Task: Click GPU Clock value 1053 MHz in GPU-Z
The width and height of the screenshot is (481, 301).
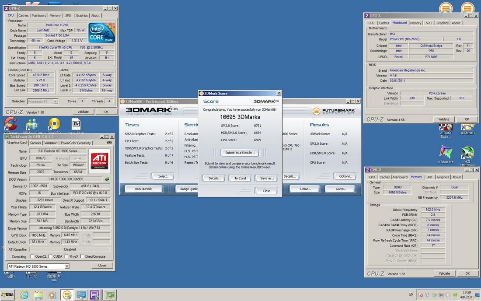Action: pos(38,235)
